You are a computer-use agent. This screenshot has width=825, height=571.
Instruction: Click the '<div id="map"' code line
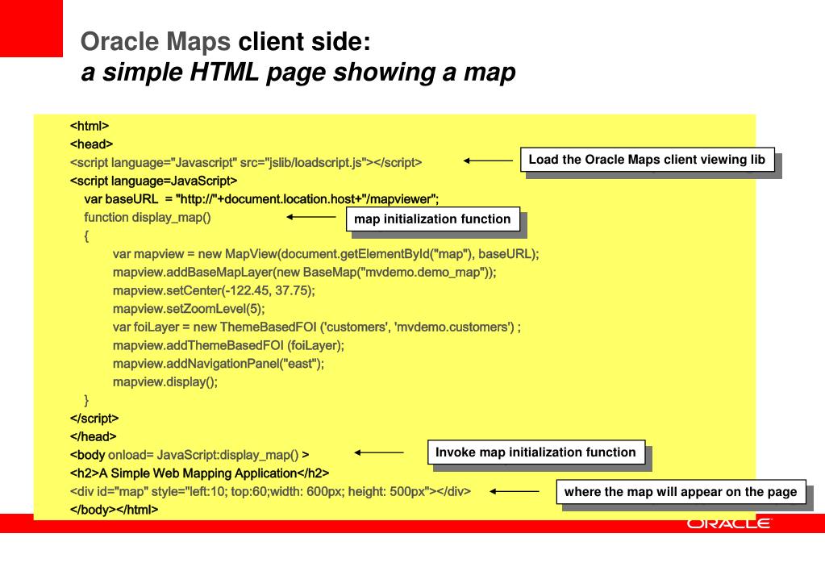point(270,491)
